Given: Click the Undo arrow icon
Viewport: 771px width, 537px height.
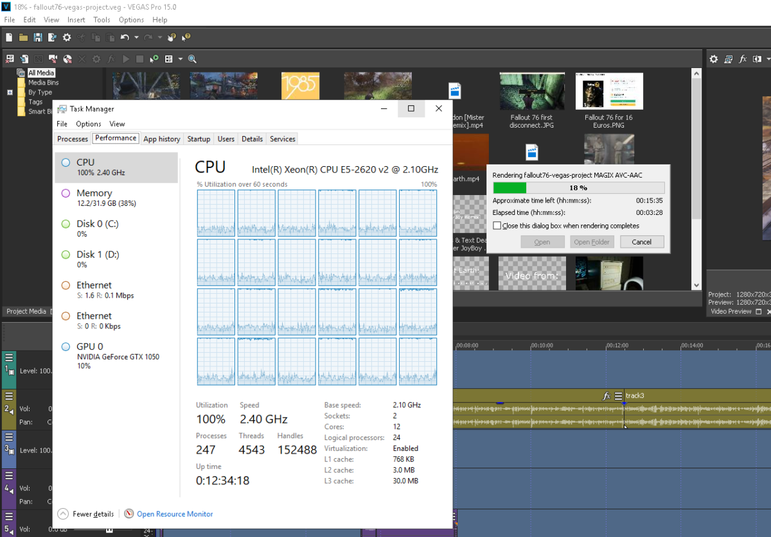Looking at the screenshot, I should tap(125, 38).
